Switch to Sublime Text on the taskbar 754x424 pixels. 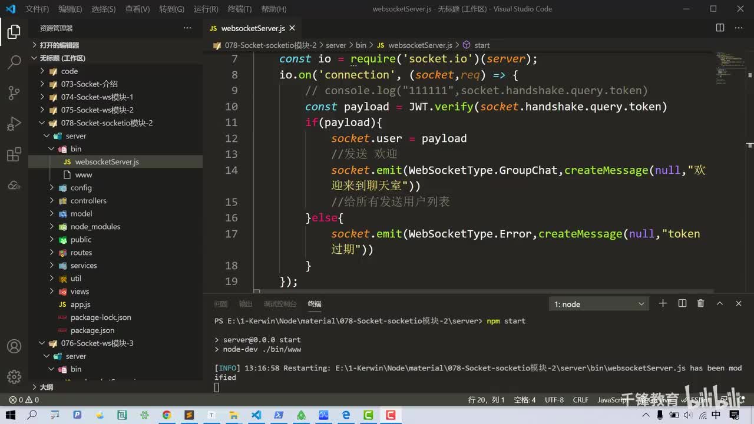point(189,415)
